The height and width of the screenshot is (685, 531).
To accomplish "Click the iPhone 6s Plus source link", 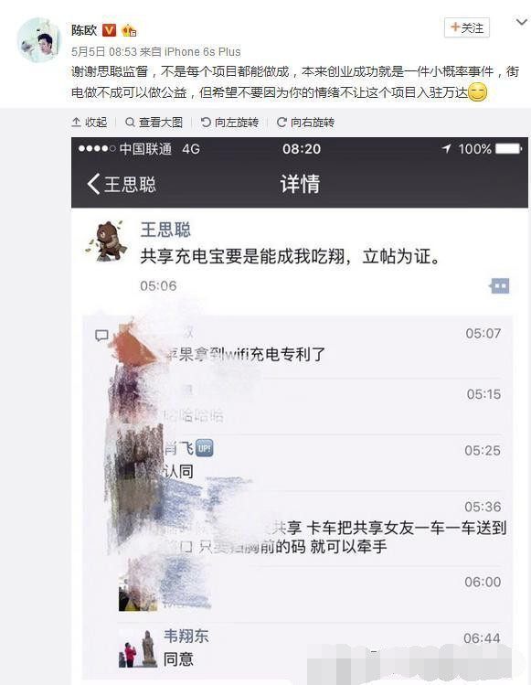I will point(203,52).
